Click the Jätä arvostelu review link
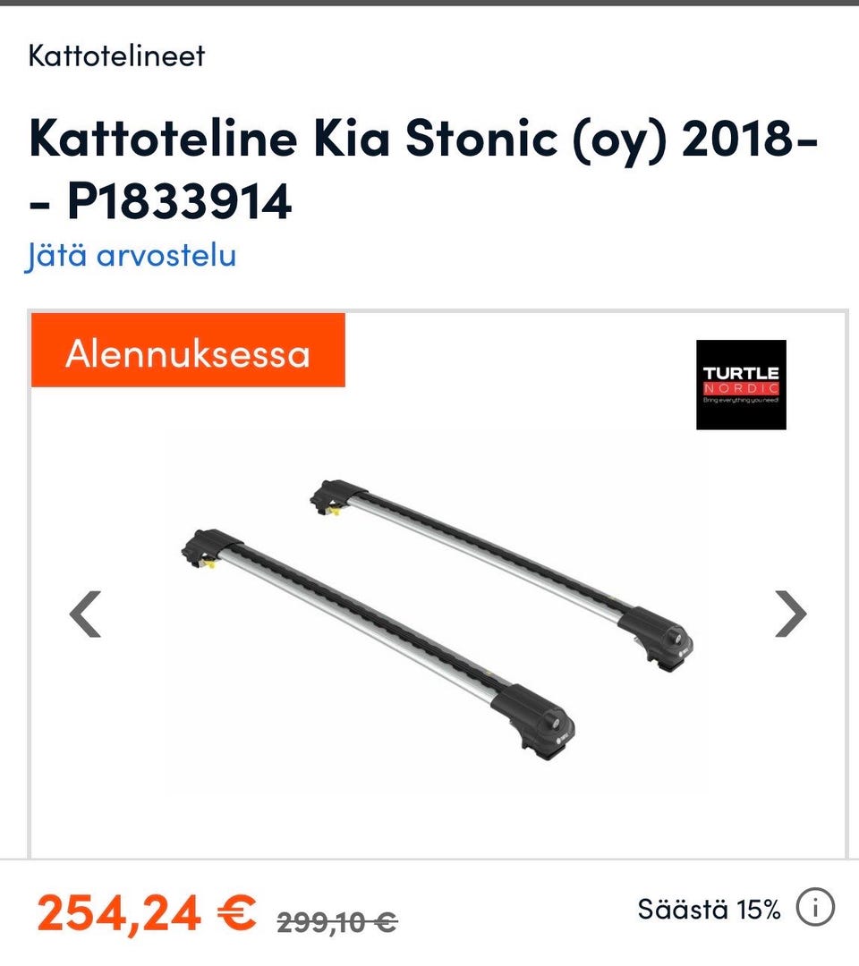Image resolution: width=859 pixels, height=966 pixels. [130, 255]
